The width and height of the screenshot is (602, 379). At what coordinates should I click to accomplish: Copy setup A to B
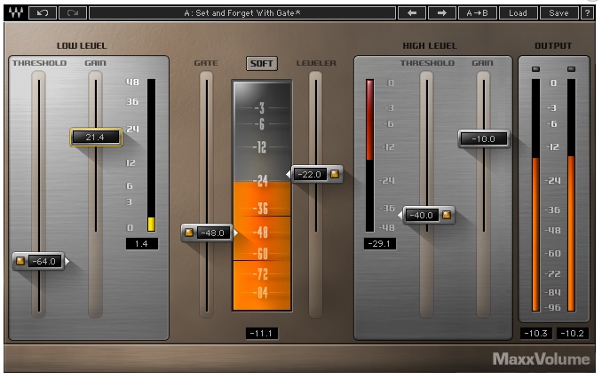click(477, 12)
